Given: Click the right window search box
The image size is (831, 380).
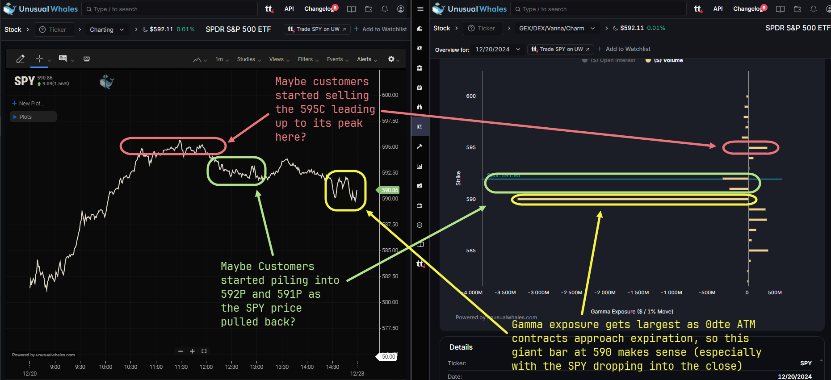Looking at the screenshot, I should (598, 9).
